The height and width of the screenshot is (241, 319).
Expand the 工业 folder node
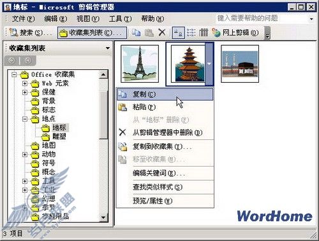pyautogui.click(x=25, y=190)
